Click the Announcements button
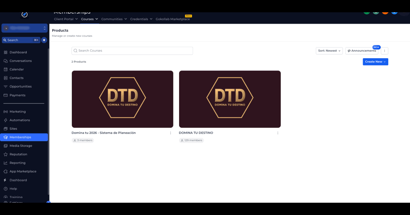 362,51
